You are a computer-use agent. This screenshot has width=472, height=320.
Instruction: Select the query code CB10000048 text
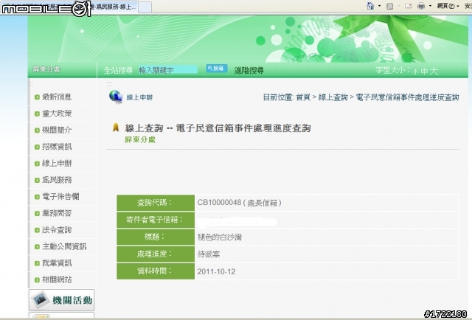219,203
